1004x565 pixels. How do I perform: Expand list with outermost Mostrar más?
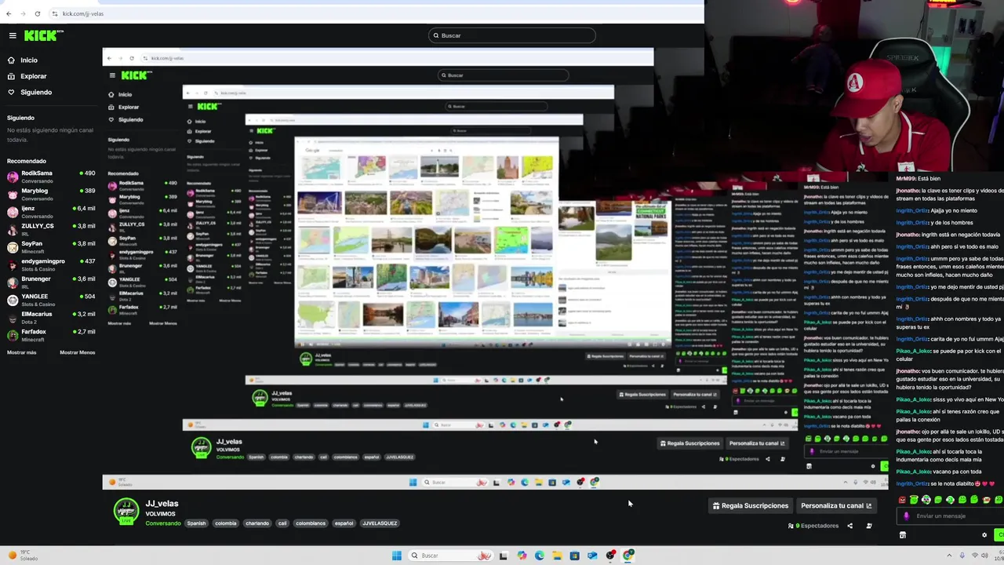[22, 352]
